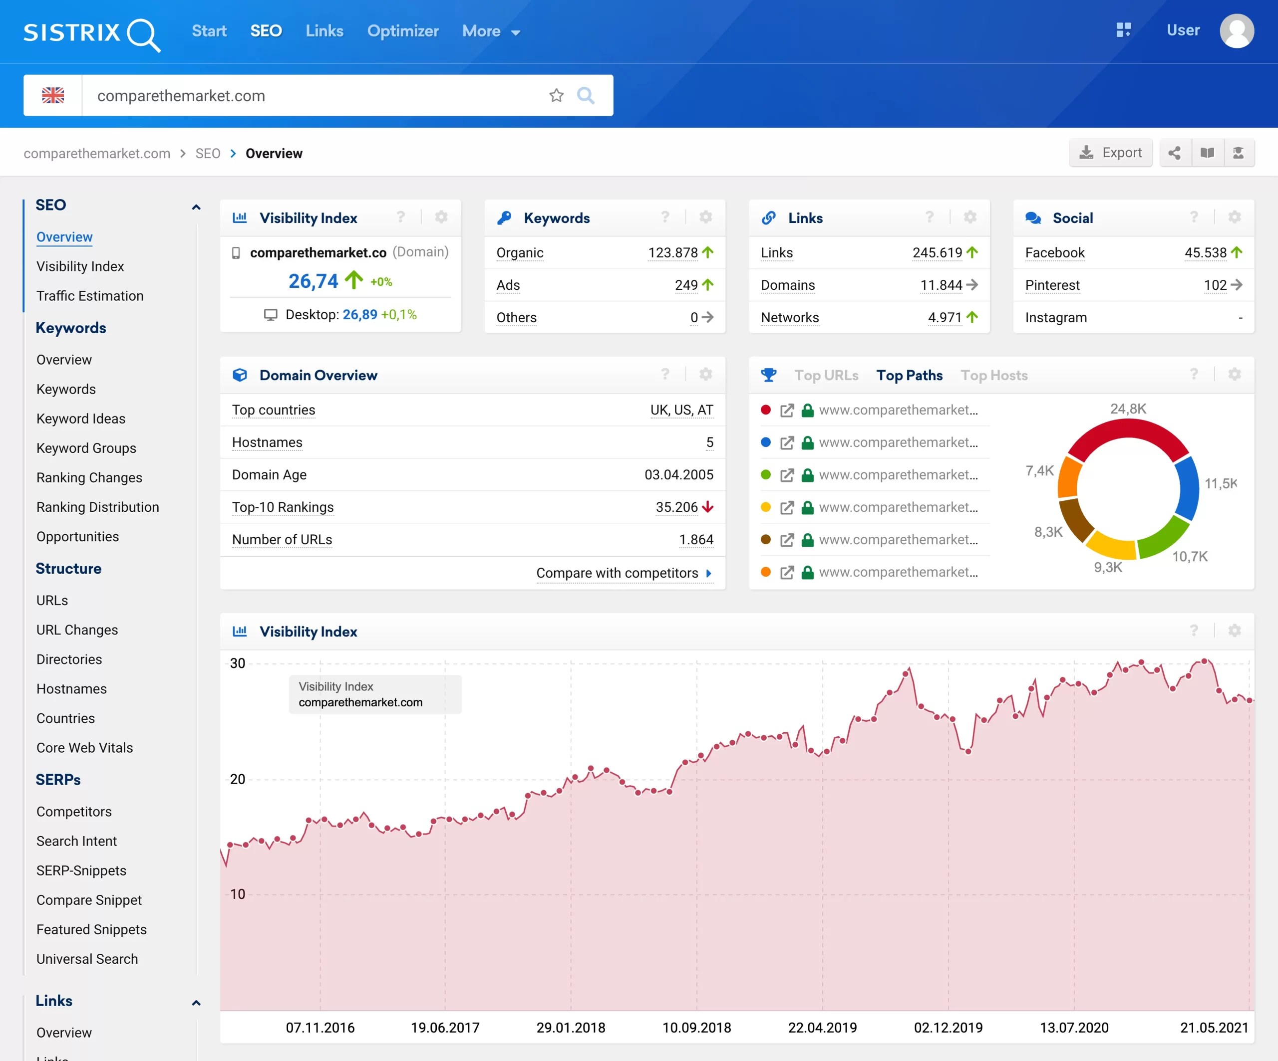1278x1061 pixels.
Task: Click the red segment of donut chart
Action: click(x=1128, y=428)
